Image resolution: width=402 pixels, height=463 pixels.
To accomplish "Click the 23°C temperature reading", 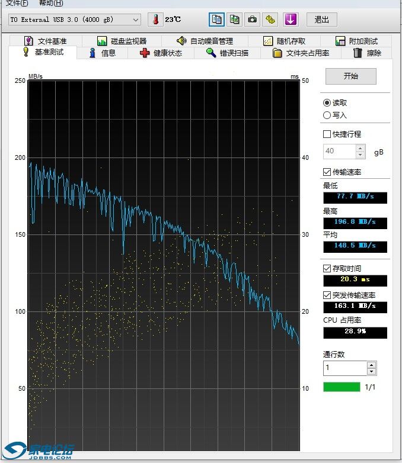I will [173, 20].
